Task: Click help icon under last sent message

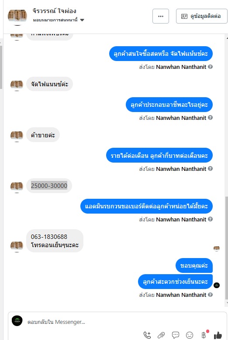Action: point(210,295)
